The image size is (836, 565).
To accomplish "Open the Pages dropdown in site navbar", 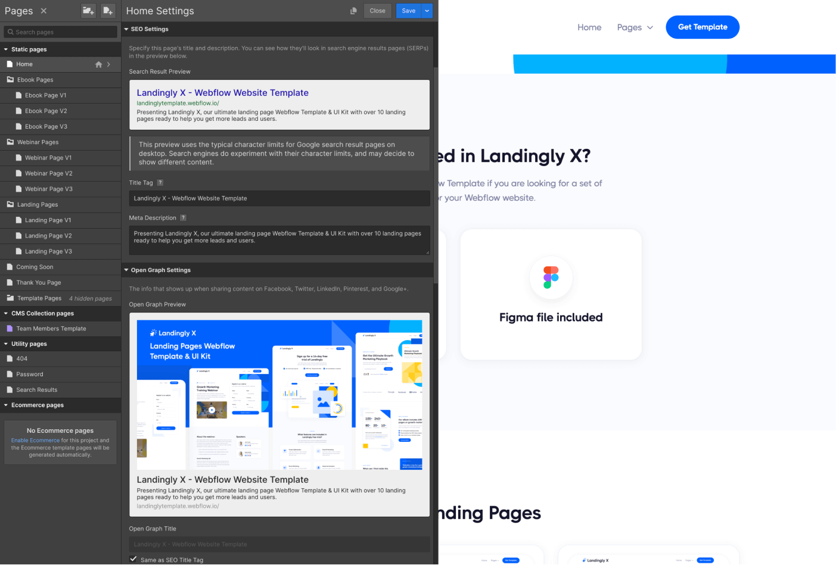I will click(x=635, y=27).
